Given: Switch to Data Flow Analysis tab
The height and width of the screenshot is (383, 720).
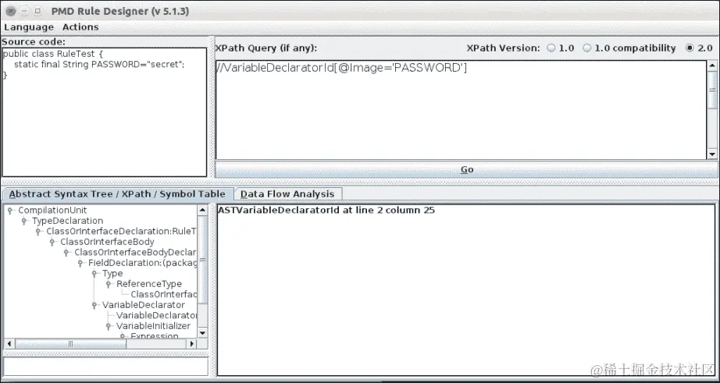Looking at the screenshot, I should (x=287, y=194).
